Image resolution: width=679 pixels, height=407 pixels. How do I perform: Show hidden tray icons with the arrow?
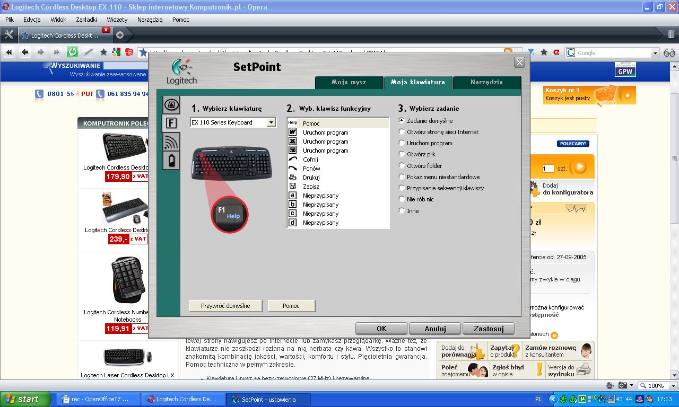[553, 399]
